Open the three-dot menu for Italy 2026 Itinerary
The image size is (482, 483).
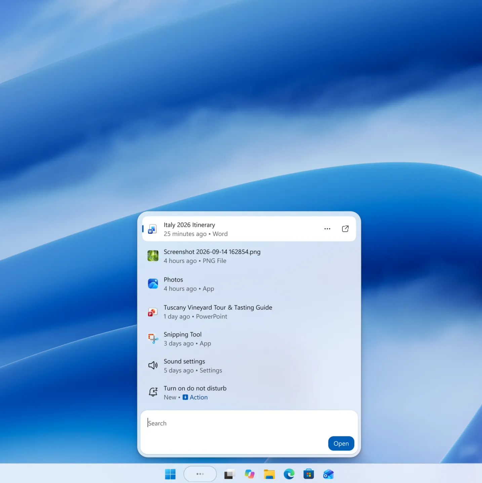click(x=327, y=229)
